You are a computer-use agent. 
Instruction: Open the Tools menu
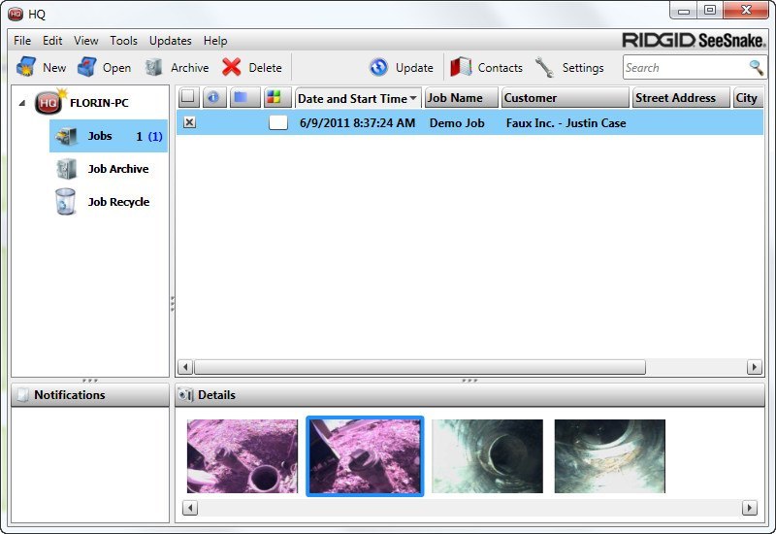(123, 41)
